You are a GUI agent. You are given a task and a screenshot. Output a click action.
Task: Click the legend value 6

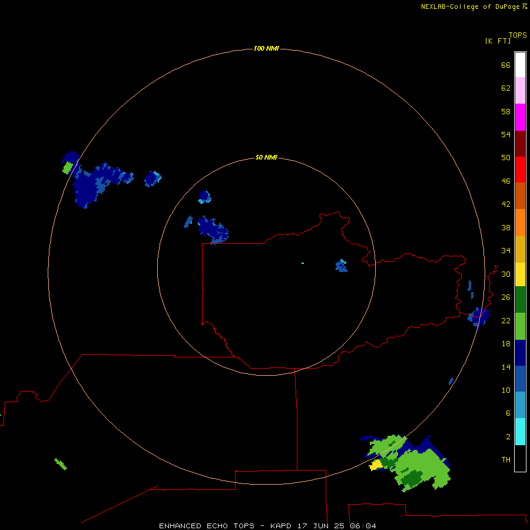pos(508,413)
